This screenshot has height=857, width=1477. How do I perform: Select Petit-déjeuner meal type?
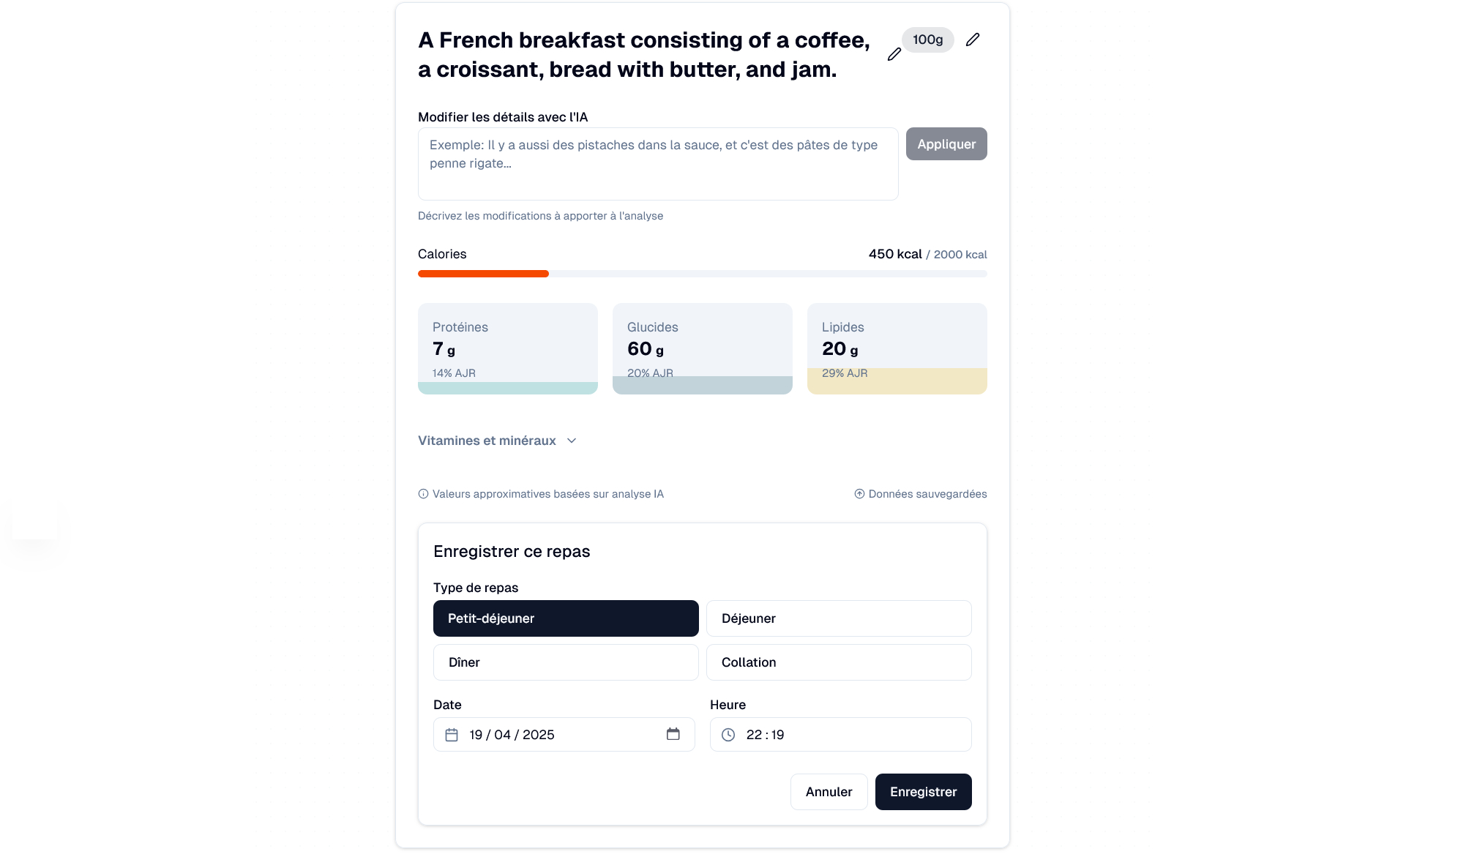pyautogui.click(x=566, y=618)
